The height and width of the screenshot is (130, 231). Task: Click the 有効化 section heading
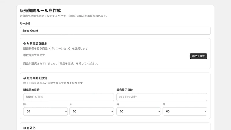(x=31, y=128)
